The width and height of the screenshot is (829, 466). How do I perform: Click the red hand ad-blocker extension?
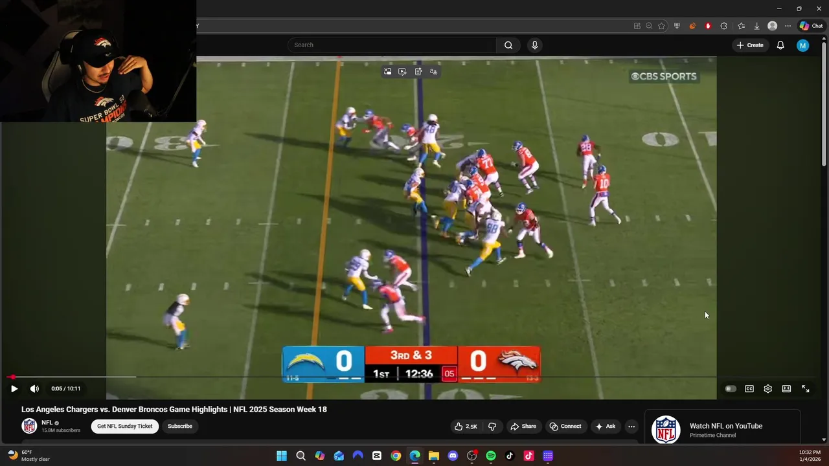click(x=708, y=26)
